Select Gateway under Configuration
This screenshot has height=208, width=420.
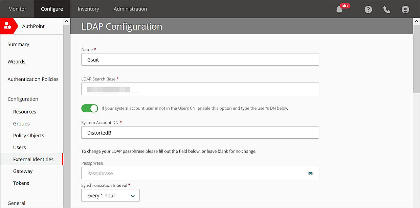pyautogui.click(x=23, y=171)
